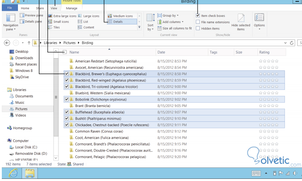The width and height of the screenshot is (302, 181).
Task: Switch to Details layout
Action: coord(122,22)
